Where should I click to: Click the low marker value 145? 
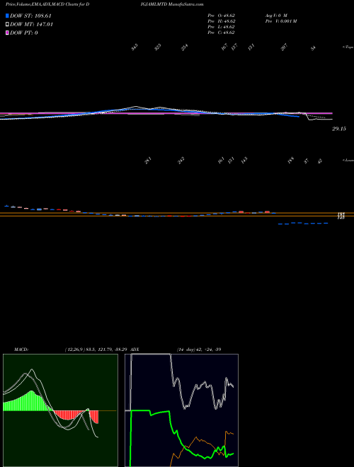(244, 161)
